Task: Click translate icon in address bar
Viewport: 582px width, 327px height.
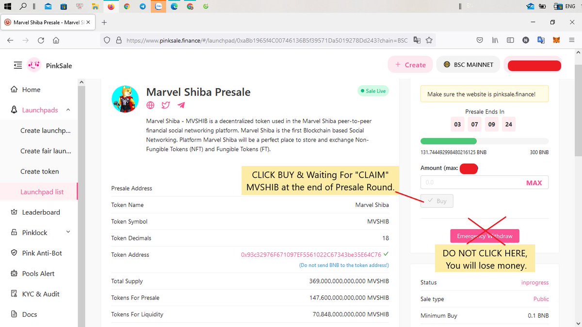Action: [x=417, y=40]
